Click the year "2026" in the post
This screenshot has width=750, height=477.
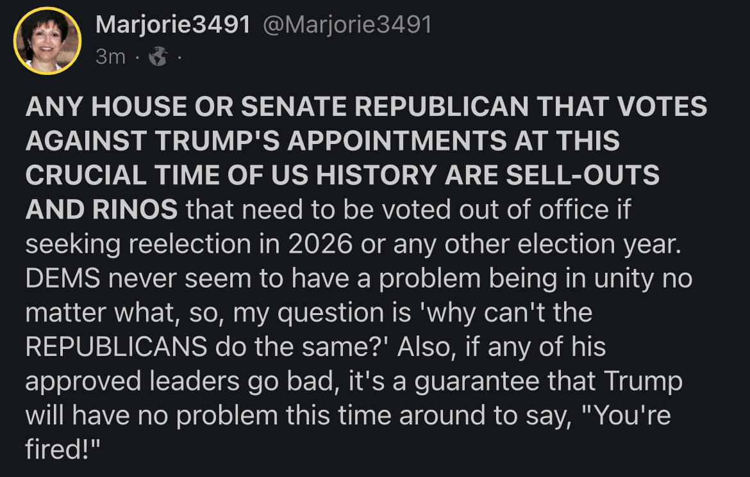pos(315,245)
